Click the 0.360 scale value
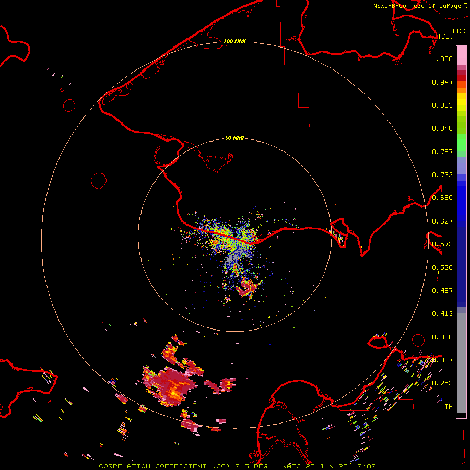Image resolution: width=470 pixels, height=470 pixels. tap(442, 337)
